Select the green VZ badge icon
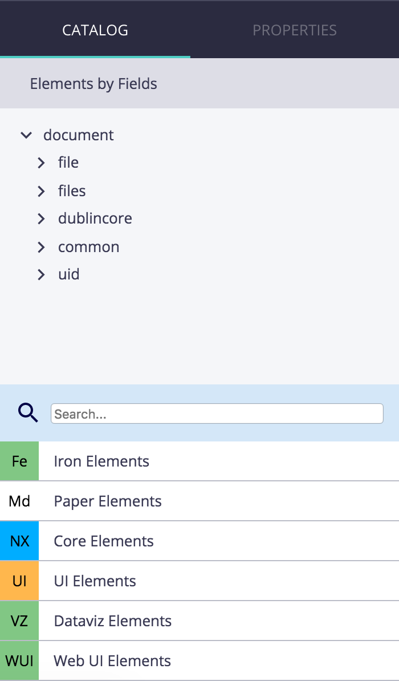This screenshot has width=399, height=681. [19, 621]
